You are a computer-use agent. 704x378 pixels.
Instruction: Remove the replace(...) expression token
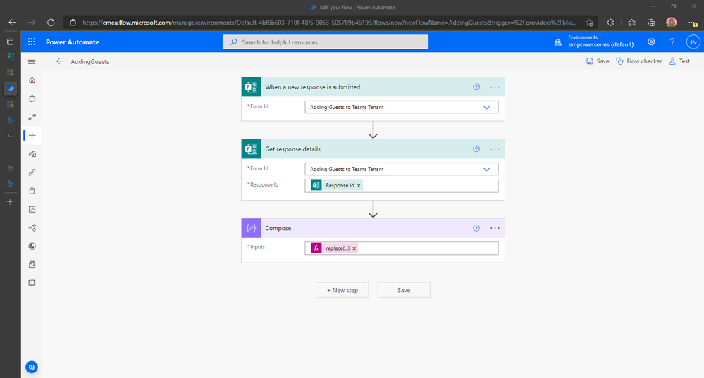(x=354, y=248)
